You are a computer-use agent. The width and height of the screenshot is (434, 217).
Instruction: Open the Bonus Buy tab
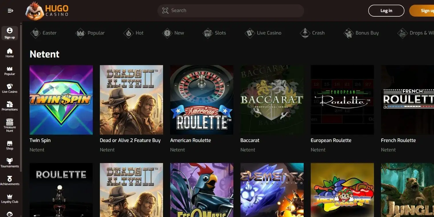point(361,33)
